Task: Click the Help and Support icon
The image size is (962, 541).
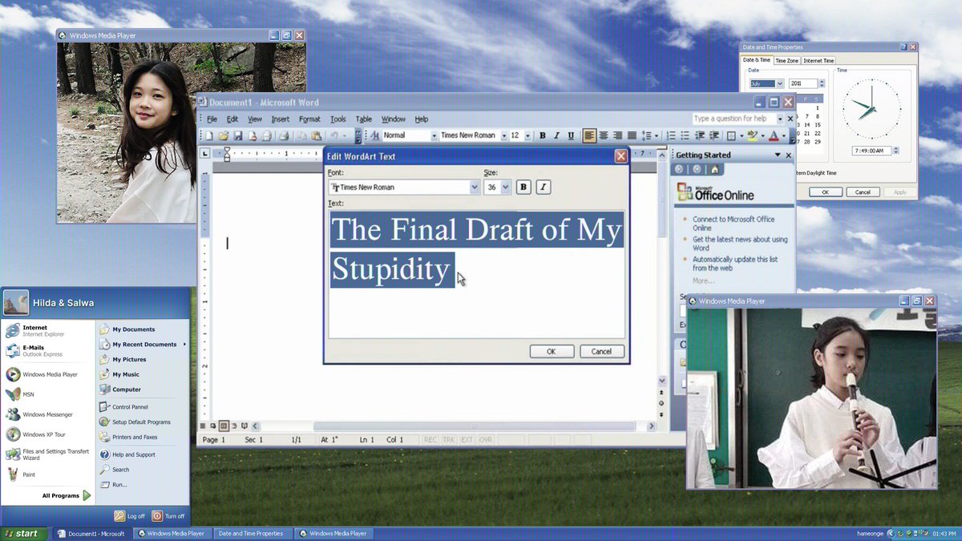Action: pos(104,454)
